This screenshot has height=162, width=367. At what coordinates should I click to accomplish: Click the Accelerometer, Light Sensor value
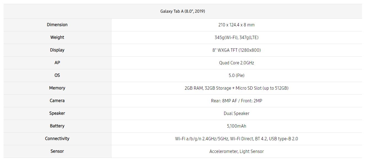[x=236, y=151]
